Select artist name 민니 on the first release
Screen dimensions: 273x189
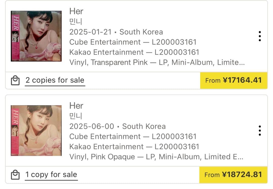(76, 22)
